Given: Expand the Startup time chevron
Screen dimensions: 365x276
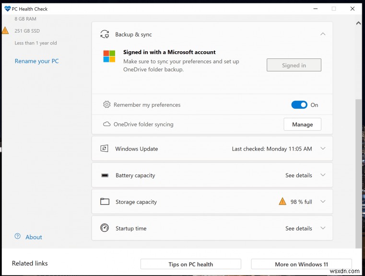Looking at the screenshot, I should [323, 228].
